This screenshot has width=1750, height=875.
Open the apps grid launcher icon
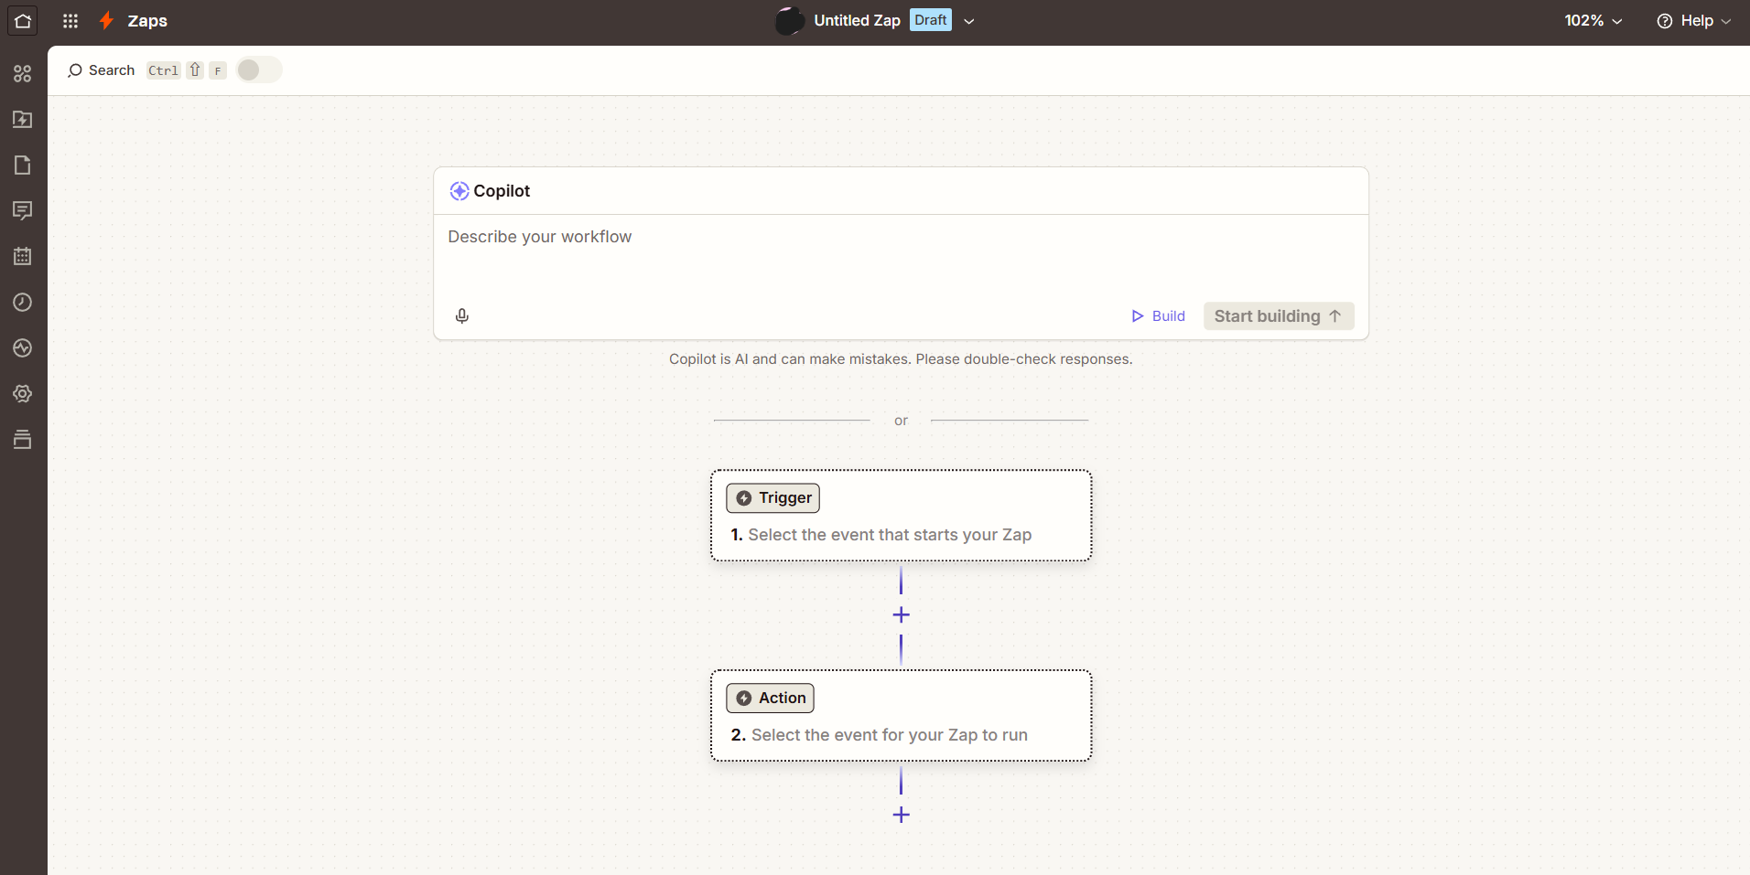[70, 20]
